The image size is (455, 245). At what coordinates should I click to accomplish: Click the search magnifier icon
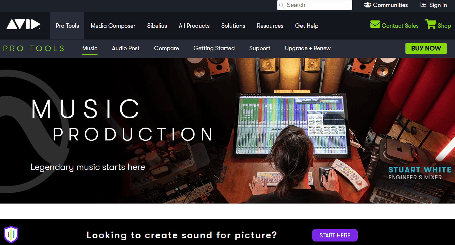click(x=282, y=5)
